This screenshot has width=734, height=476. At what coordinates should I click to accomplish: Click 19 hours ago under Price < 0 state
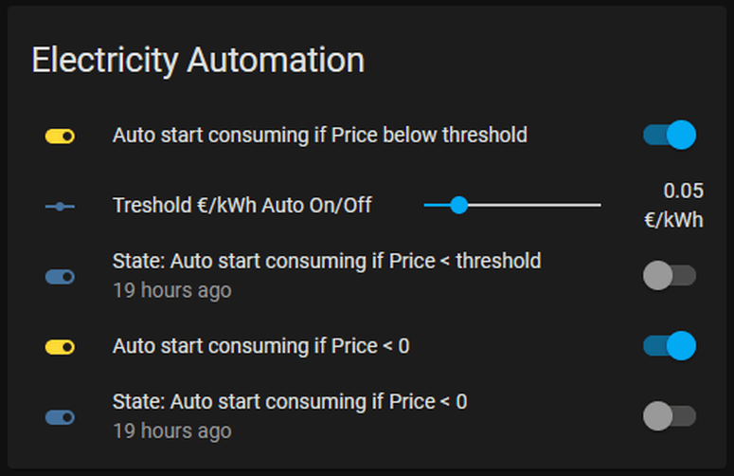pos(172,431)
